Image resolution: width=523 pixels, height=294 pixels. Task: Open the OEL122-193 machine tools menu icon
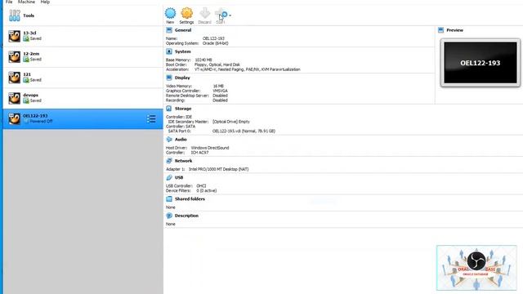coord(151,118)
